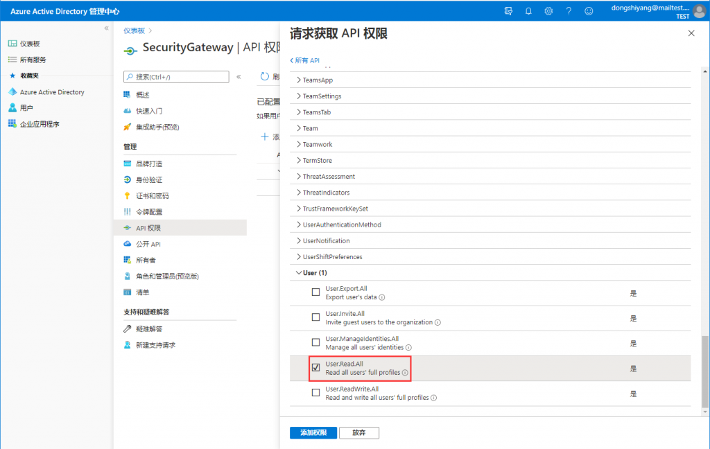
Task: Click info icon beside Read all users' full profiles
Action: [405, 373]
